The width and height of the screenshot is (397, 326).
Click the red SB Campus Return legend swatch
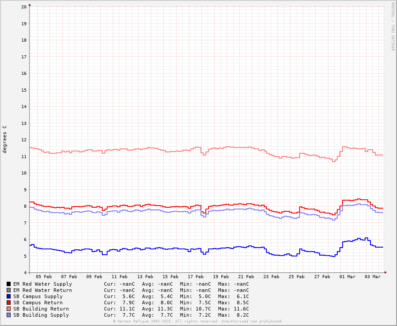8,303
